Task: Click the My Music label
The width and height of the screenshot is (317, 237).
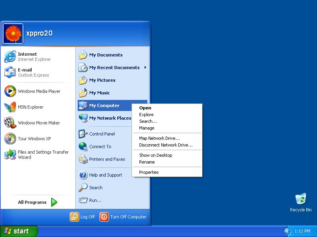Action: tap(99, 93)
